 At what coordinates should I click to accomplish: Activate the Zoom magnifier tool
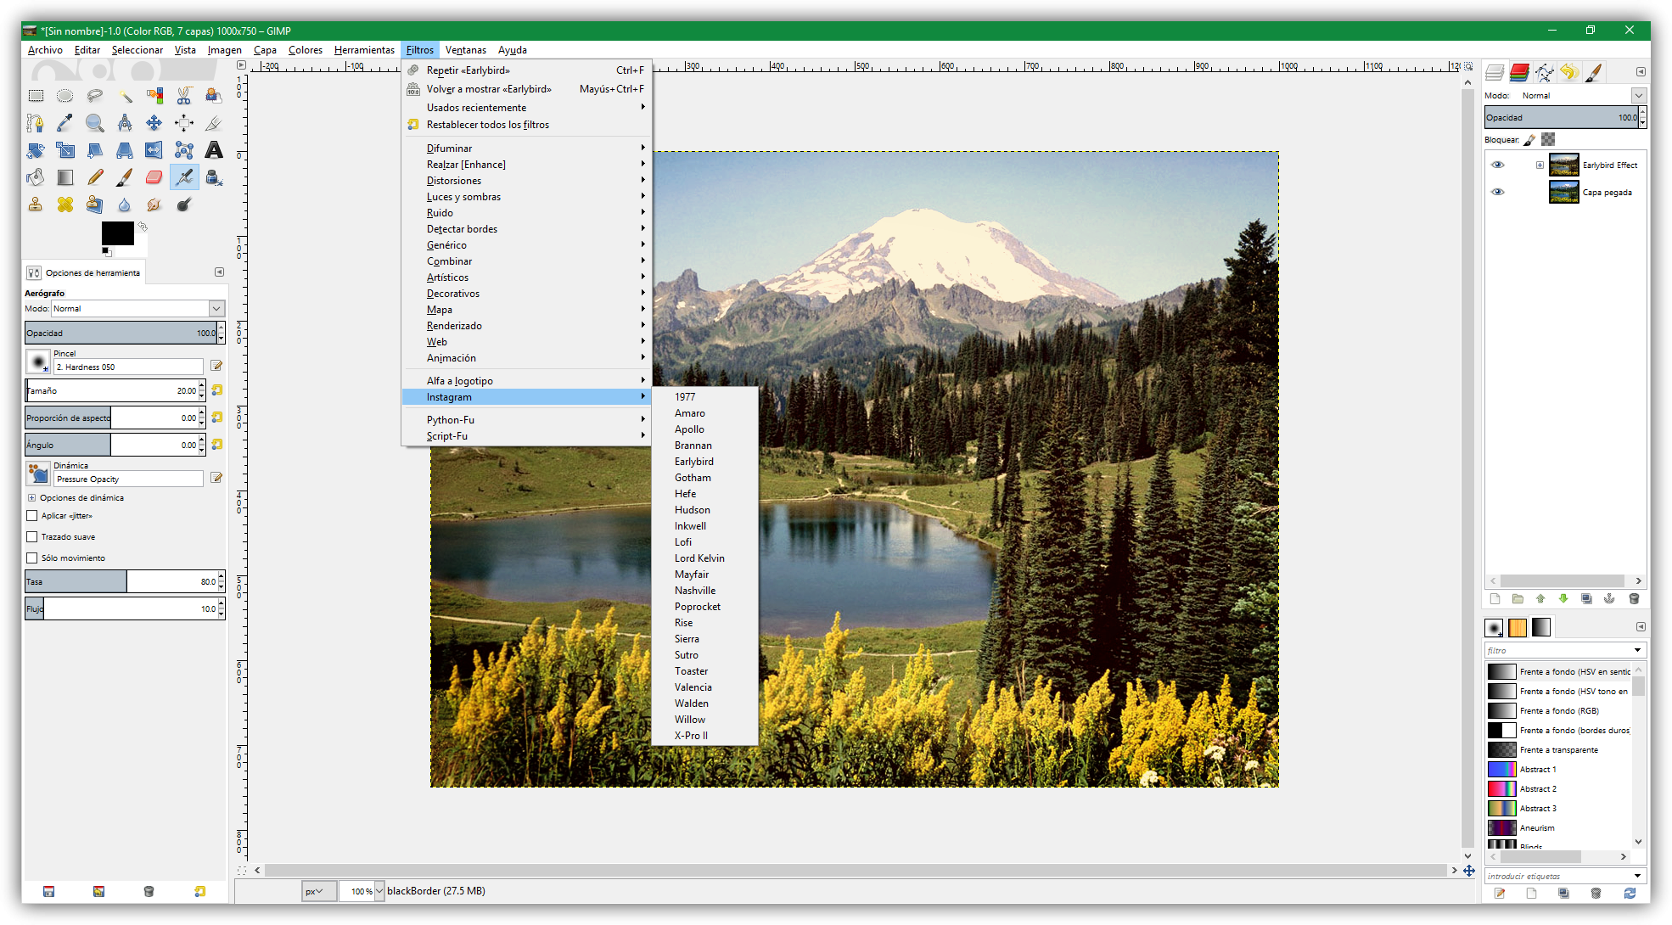click(94, 123)
